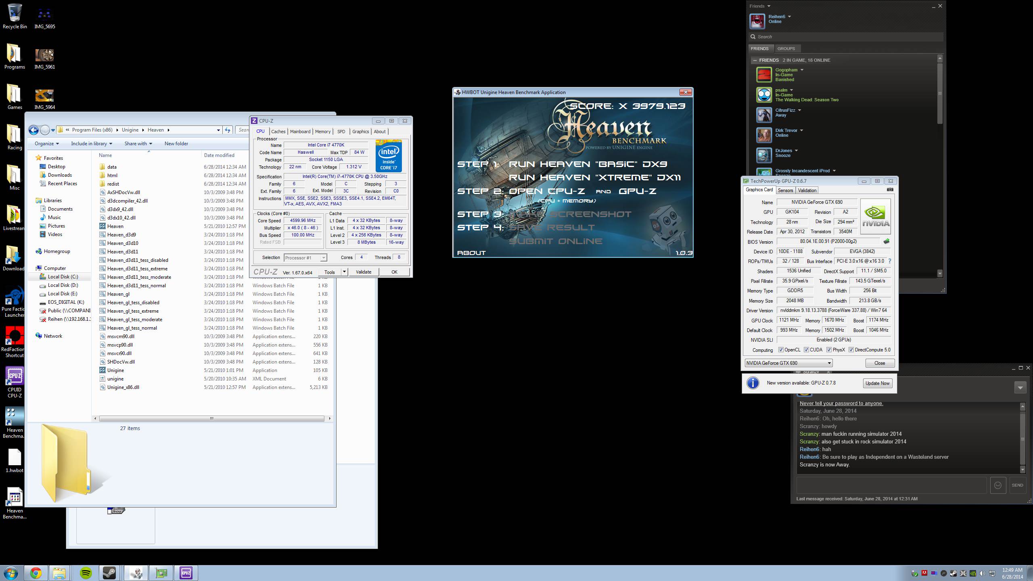This screenshot has height=581, width=1033.
Task: Switch to CPU-Z Memory tab
Action: 323,132
